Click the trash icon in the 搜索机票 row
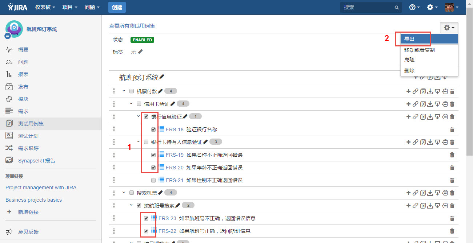This screenshot has height=243, width=473. pyautogui.click(x=452, y=193)
